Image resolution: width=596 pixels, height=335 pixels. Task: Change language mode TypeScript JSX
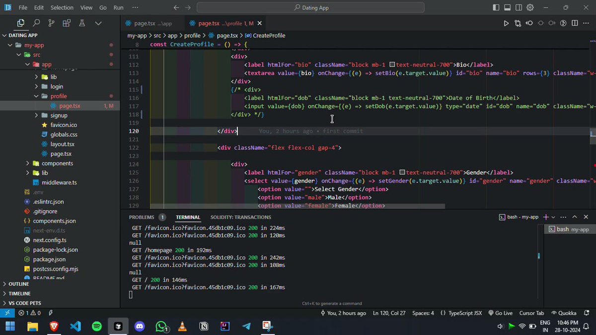[460, 313]
